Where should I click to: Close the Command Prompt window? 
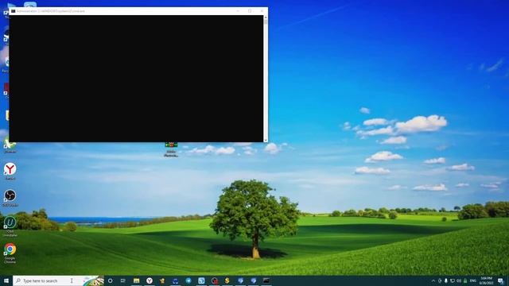coord(262,11)
